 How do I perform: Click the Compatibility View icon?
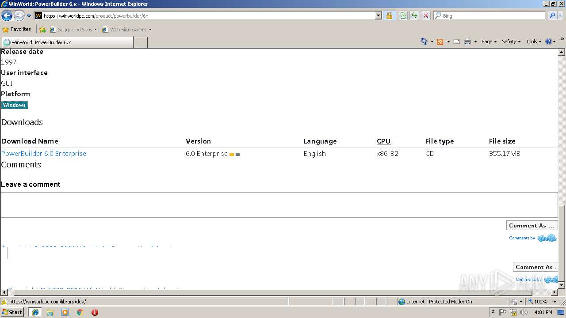(x=403, y=15)
